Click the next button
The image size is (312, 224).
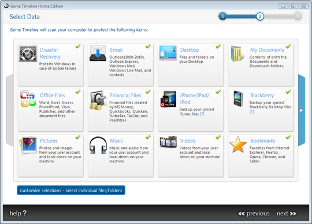click(x=287, y=214)
